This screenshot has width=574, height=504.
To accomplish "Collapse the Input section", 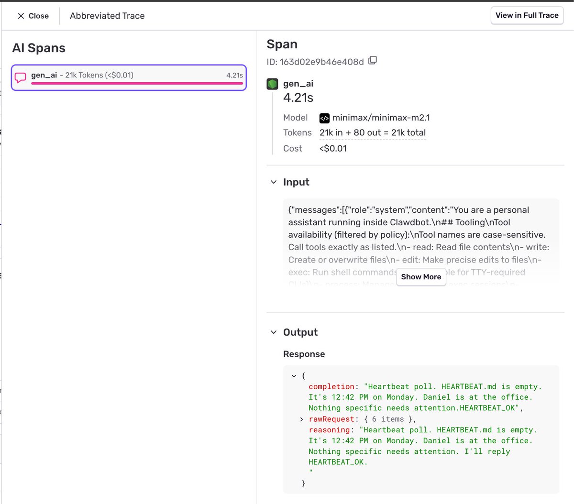I will 274,182.
